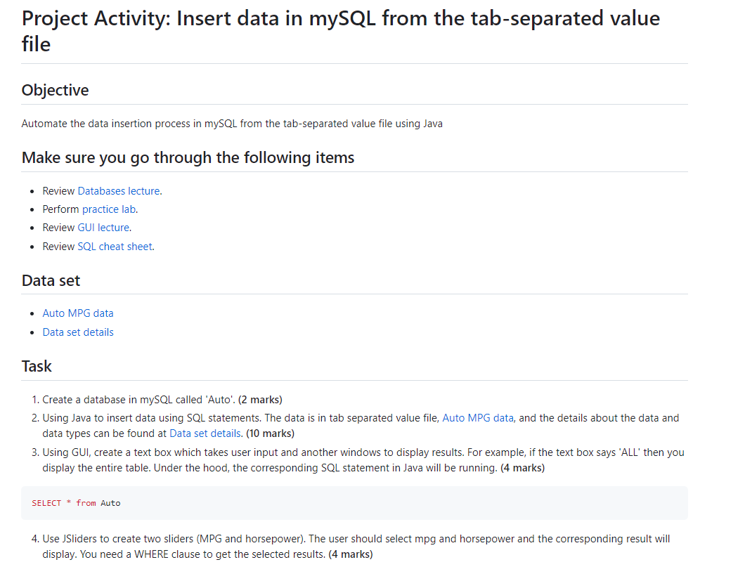Visit the SQL cheat sheet link
This screenshot has height=581, width=745.
(115, 247)
